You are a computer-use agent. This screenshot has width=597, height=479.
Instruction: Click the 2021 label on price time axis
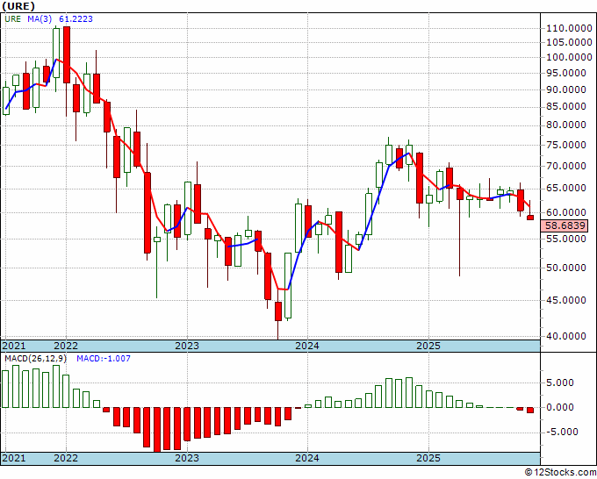(x=14, y=347)
